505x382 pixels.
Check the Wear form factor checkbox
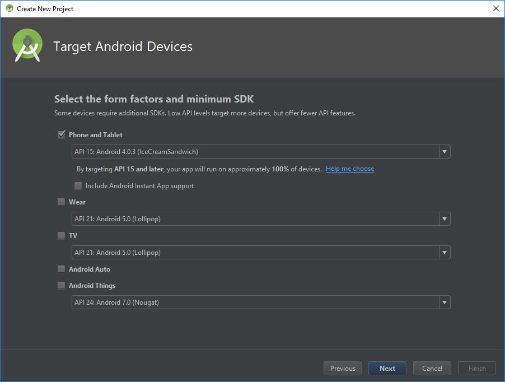pyautogui.click(x=62, y=202)
